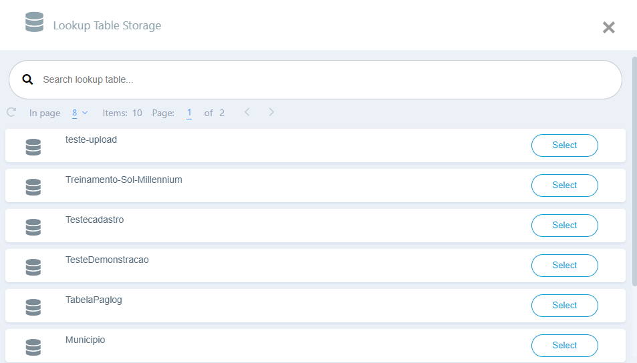Focus the Search lookup table field
The image size is (637, 363).
[x=321, y=79]
